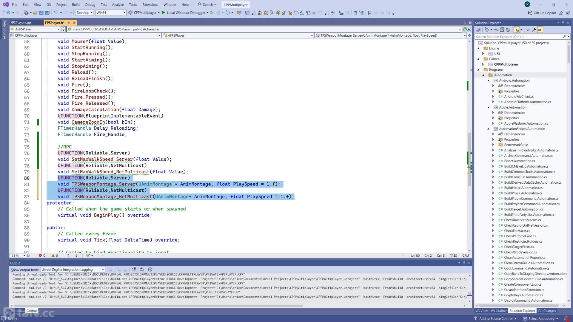The width and height of the screenshot is (573, 322).
Task: Switch to the FPSPlayer.cpp tab
Action: click(21, 23)
